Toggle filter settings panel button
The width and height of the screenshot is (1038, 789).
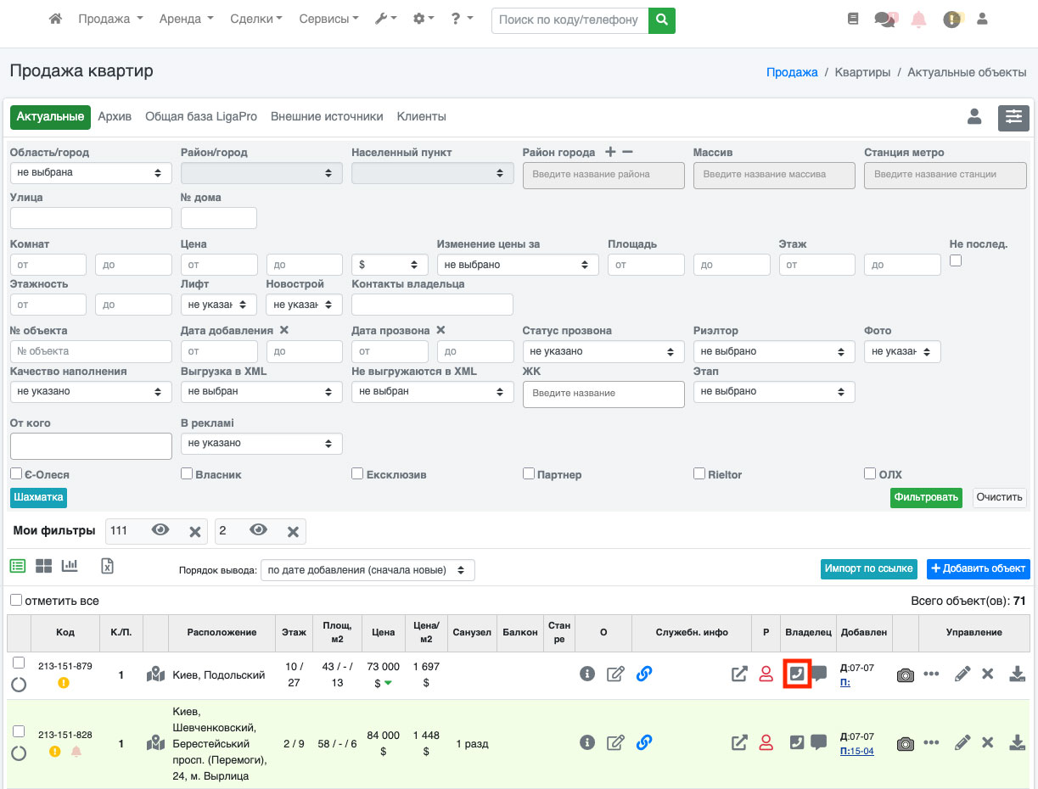(x=1013, y=117)
